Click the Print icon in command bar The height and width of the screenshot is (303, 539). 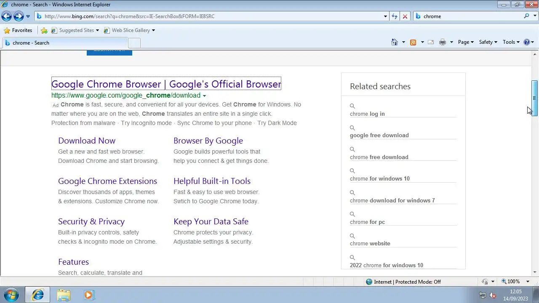pos(443,42)
